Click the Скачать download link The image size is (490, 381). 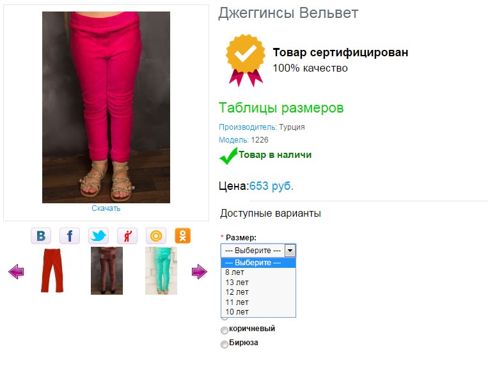tap(106, 208)
